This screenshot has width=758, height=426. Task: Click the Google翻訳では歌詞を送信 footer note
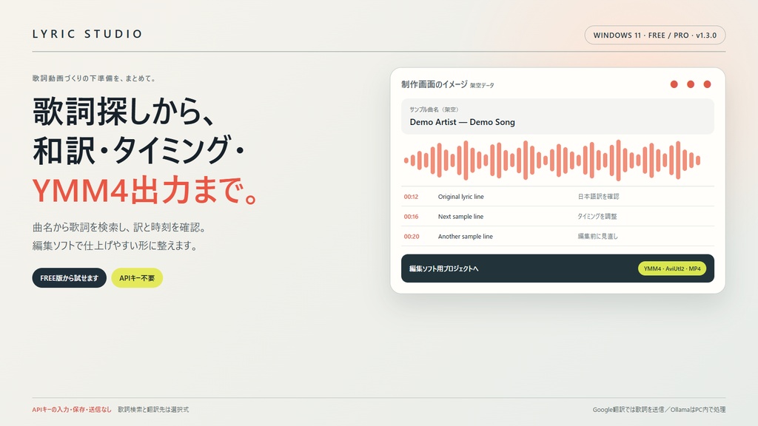[x=628, y=410]
